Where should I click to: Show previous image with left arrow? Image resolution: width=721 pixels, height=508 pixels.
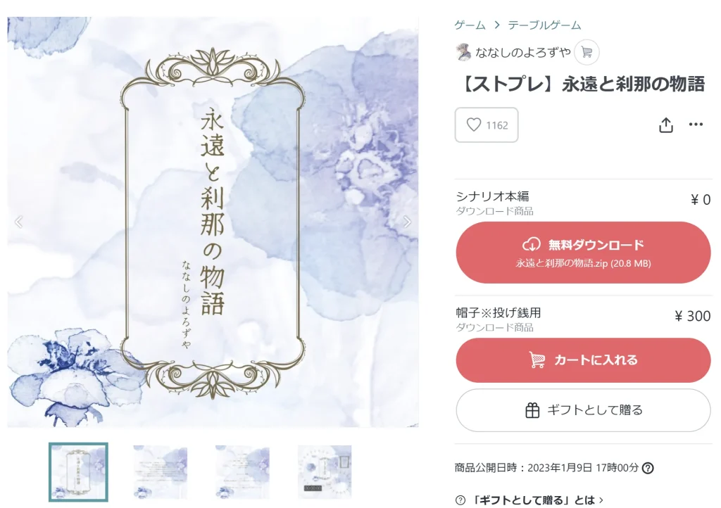(18, 222)
